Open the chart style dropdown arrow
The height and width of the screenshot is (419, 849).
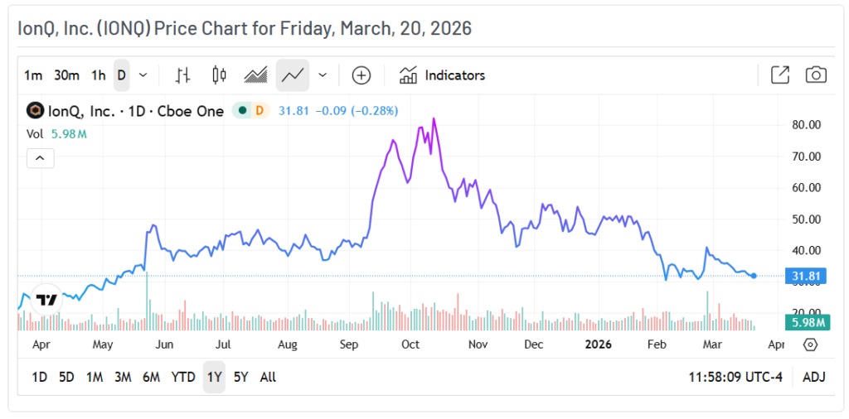click(323, 75)
